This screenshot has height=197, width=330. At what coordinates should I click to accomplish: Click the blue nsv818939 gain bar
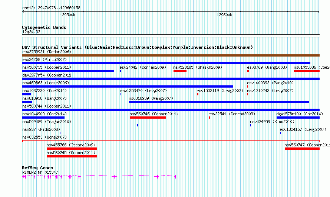tap(219, 102)
